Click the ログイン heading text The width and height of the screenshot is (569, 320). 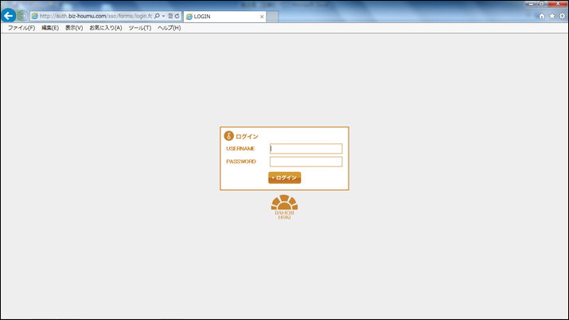tap(247, 136)
